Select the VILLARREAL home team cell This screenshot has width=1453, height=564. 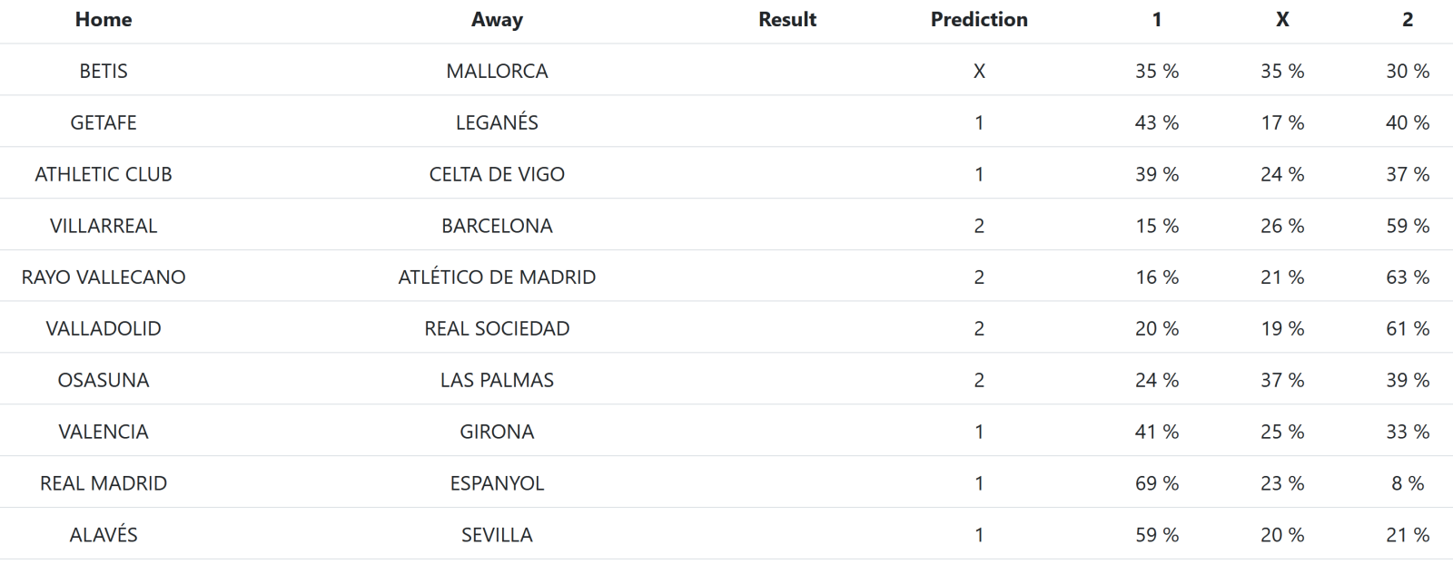[104, 226]
